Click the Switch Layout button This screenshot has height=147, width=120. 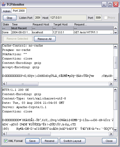(x=73, y=141)
